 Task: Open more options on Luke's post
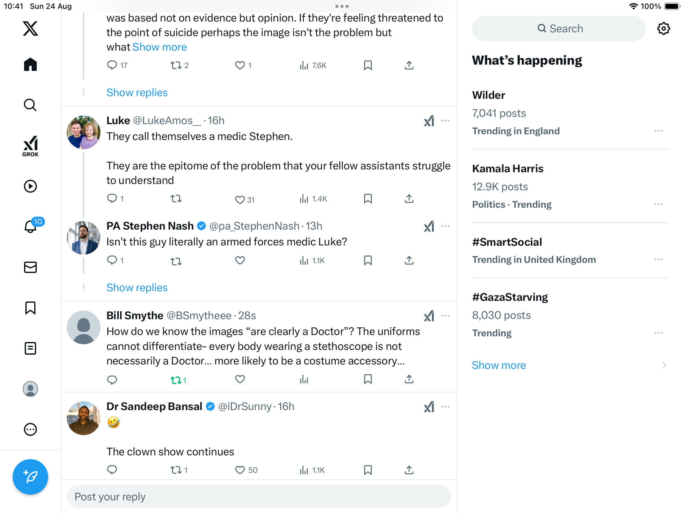(x=445, y=121)
